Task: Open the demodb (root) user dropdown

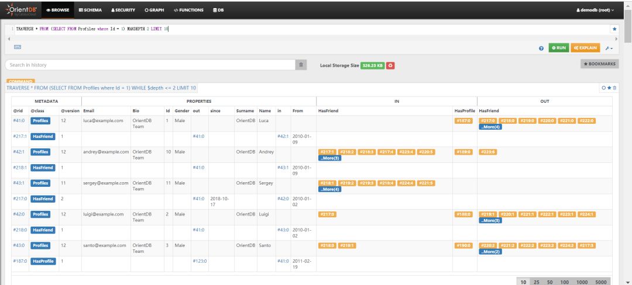Action: (x=595, y=10)
